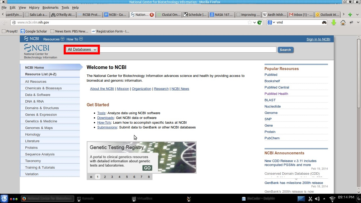Open the GenBank 200th release announcement
361x203 pixels.
click(x=294, y=183)
